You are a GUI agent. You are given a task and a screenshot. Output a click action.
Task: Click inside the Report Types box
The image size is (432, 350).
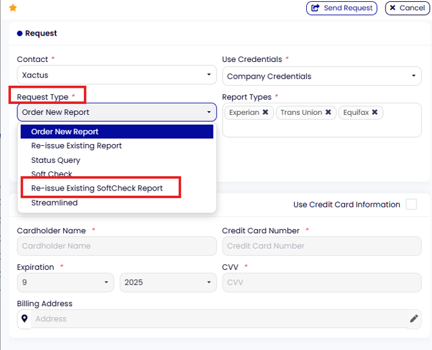322,128
